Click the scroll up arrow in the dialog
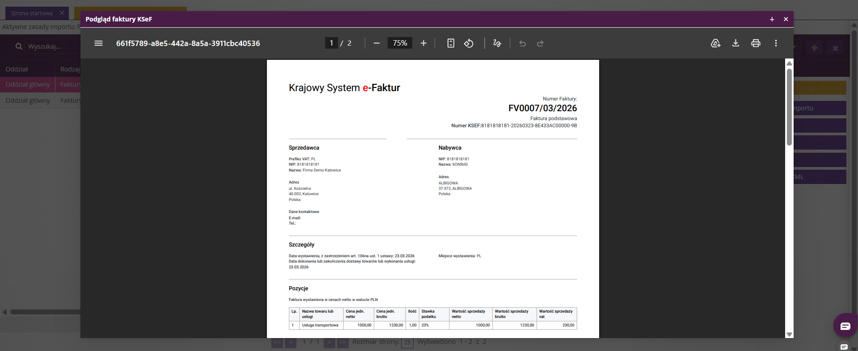Screen dimensions: 858x351 coord(789,63)
